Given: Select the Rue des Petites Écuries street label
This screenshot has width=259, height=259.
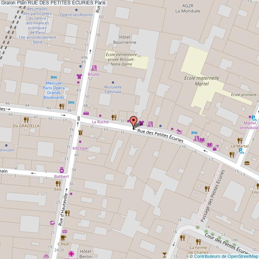Looking at the screenshot, I should click(x=160, y=135).
